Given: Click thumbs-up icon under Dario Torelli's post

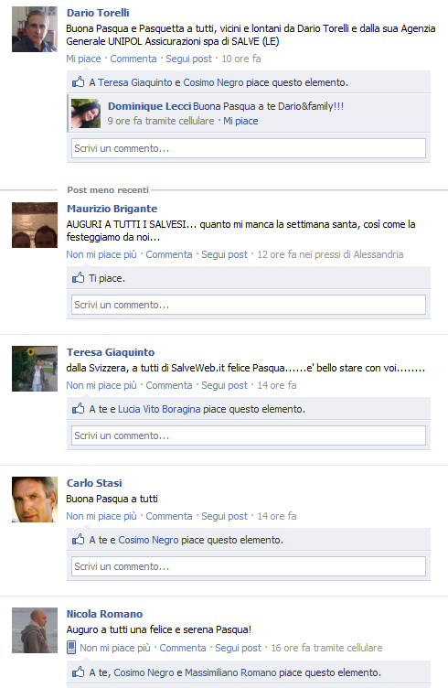Looking at the screenshot, I should [78, 81].
